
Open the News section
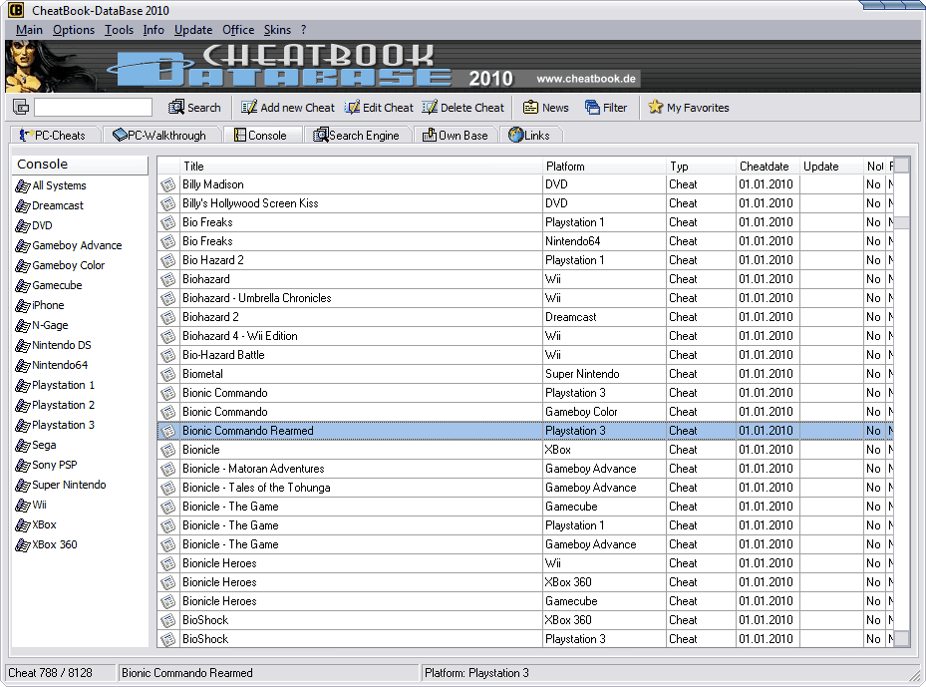(x=545, y=108)
